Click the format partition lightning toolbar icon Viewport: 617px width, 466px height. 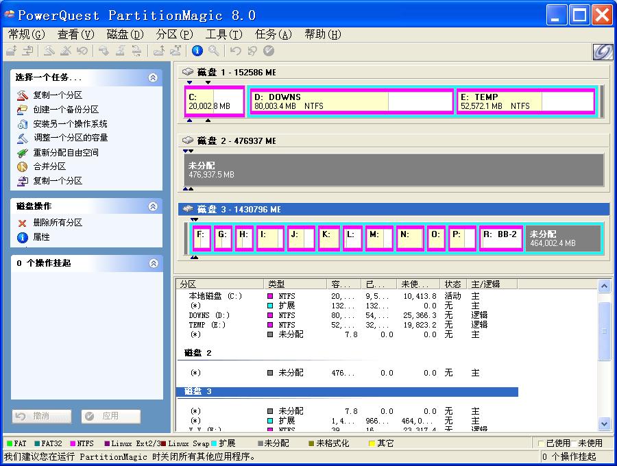pyautogui.click(x=120, y=51)
